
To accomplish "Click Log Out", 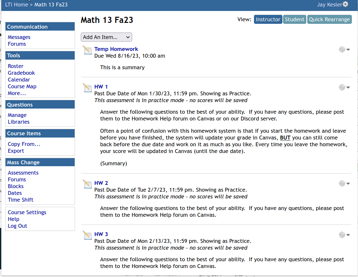I will coord(17,226).
